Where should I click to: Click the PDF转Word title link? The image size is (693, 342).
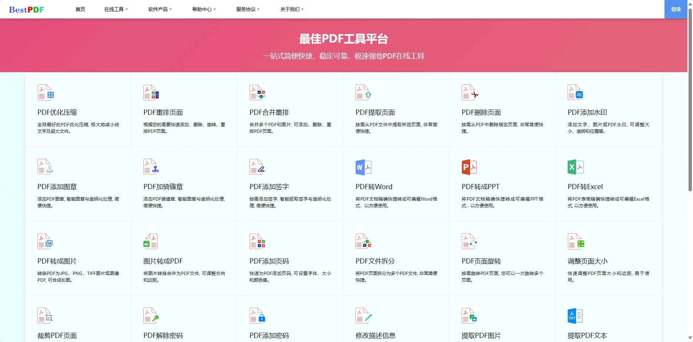point(374,187)
